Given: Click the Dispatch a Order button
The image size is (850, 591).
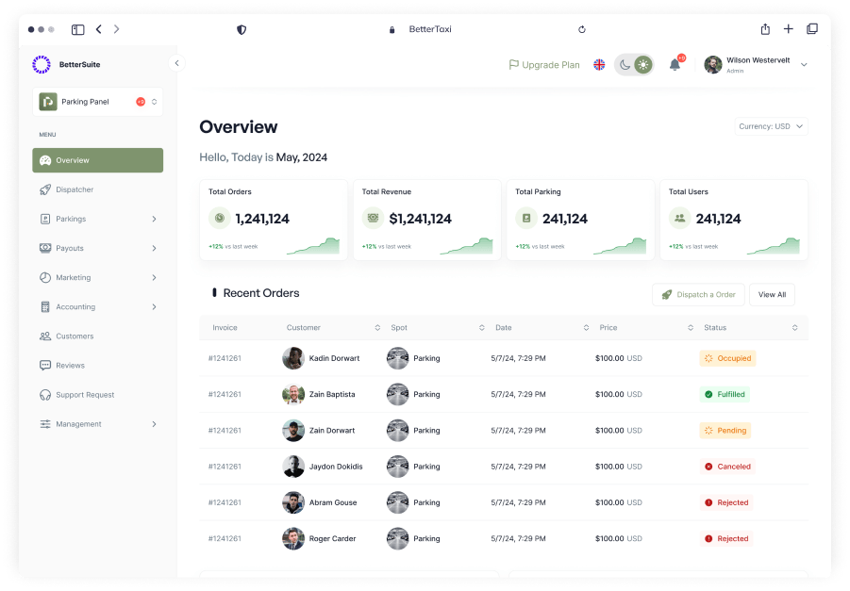Looking at the screenshot, I should (x=698, y=295).
